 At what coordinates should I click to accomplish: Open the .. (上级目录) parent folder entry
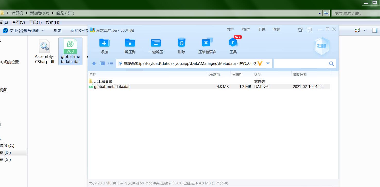(x=104, y=81)
